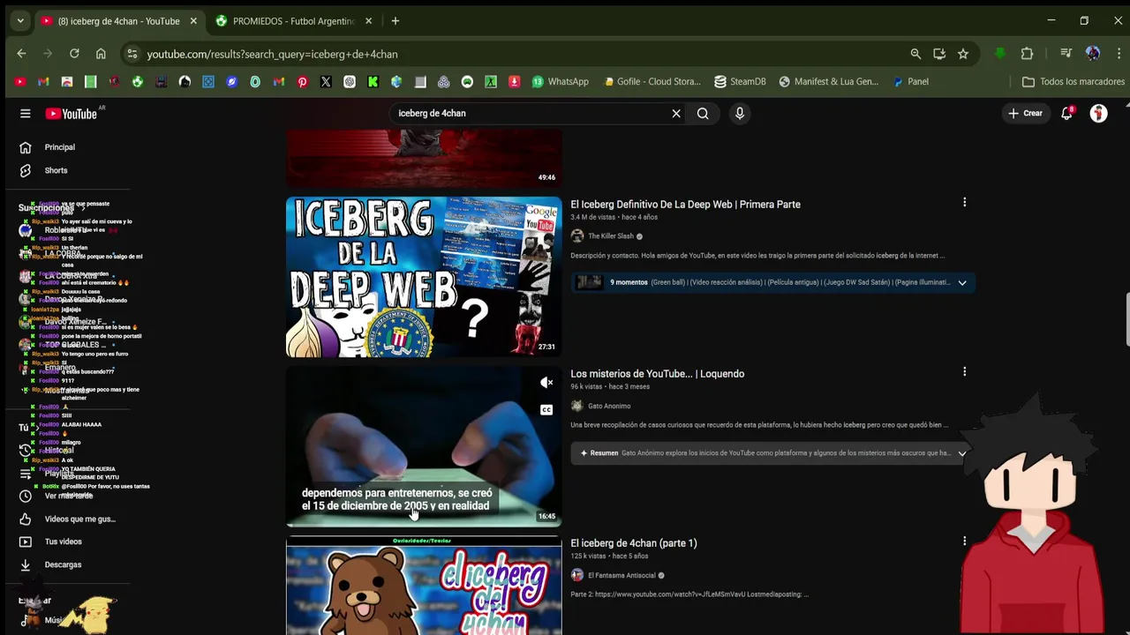Screen dimensions: 1130x635
Task: Open the Manifest & Lua Gen bookmark
Action: 828,81
